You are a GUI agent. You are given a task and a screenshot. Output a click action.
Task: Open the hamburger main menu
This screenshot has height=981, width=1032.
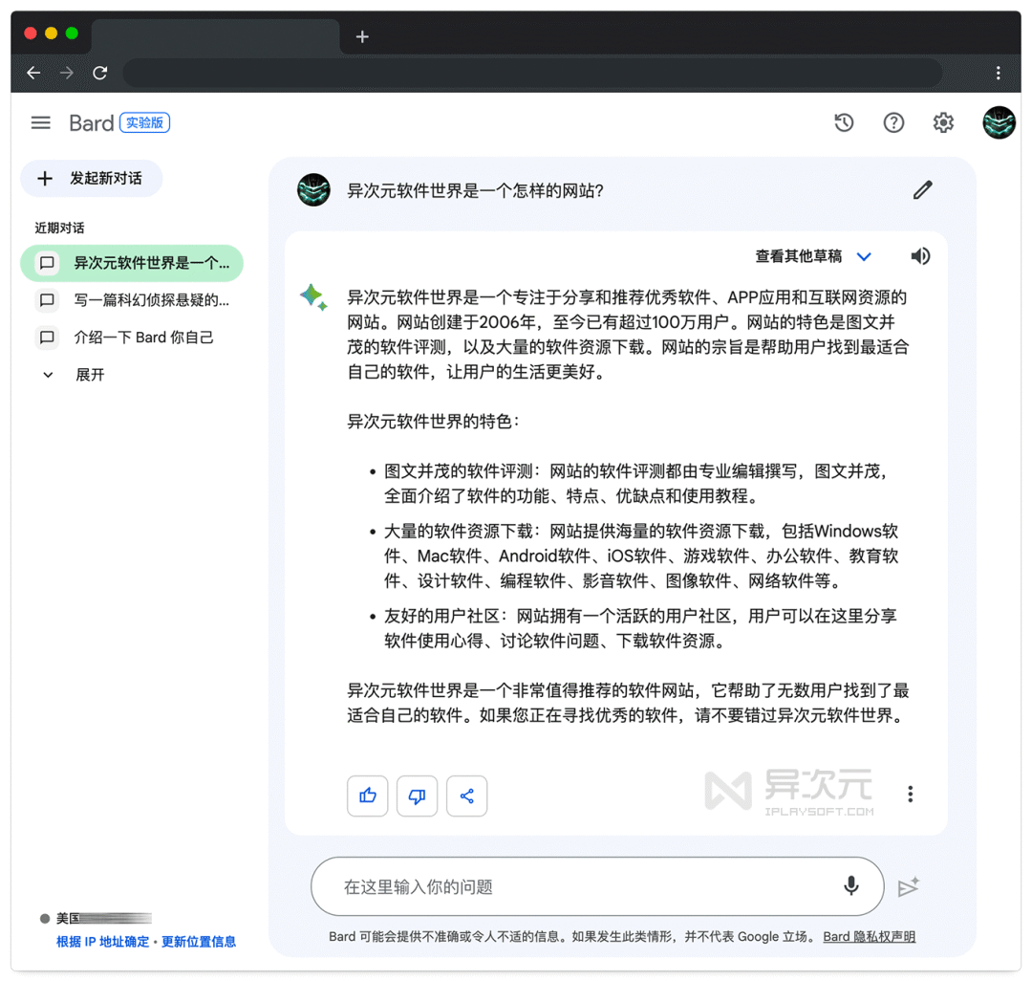pyautogui.click(x=41, y=122)
